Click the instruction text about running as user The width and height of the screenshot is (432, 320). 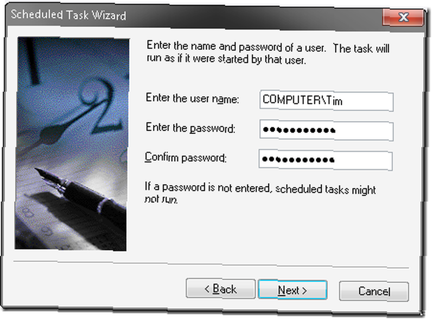[x=268, y=53]
